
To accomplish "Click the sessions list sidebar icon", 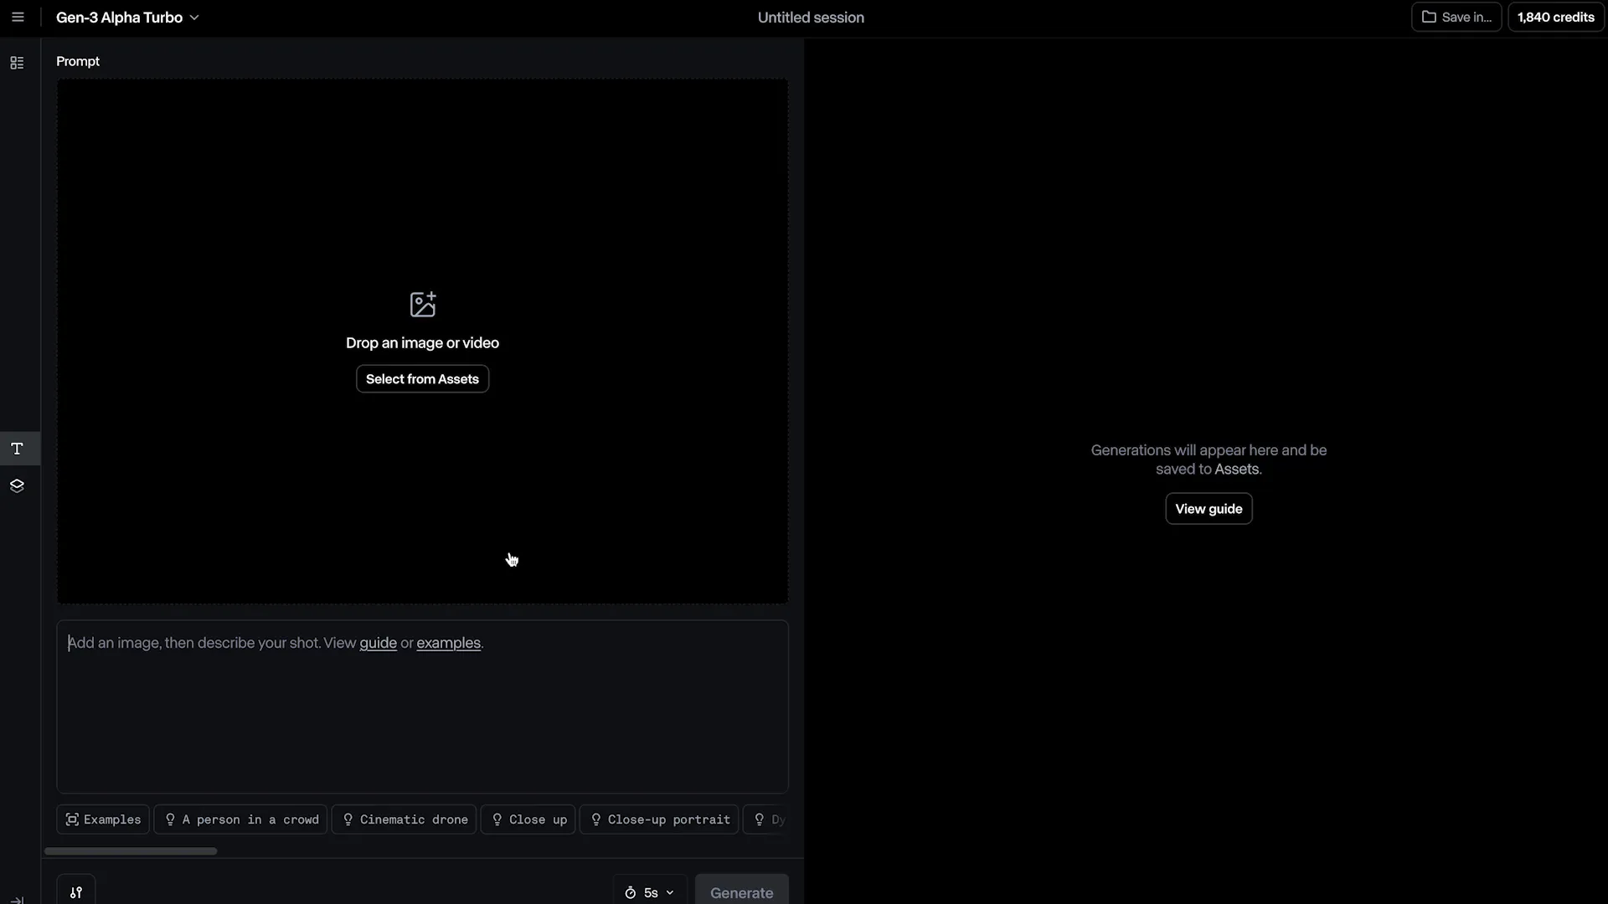I will tap(17, 63).
